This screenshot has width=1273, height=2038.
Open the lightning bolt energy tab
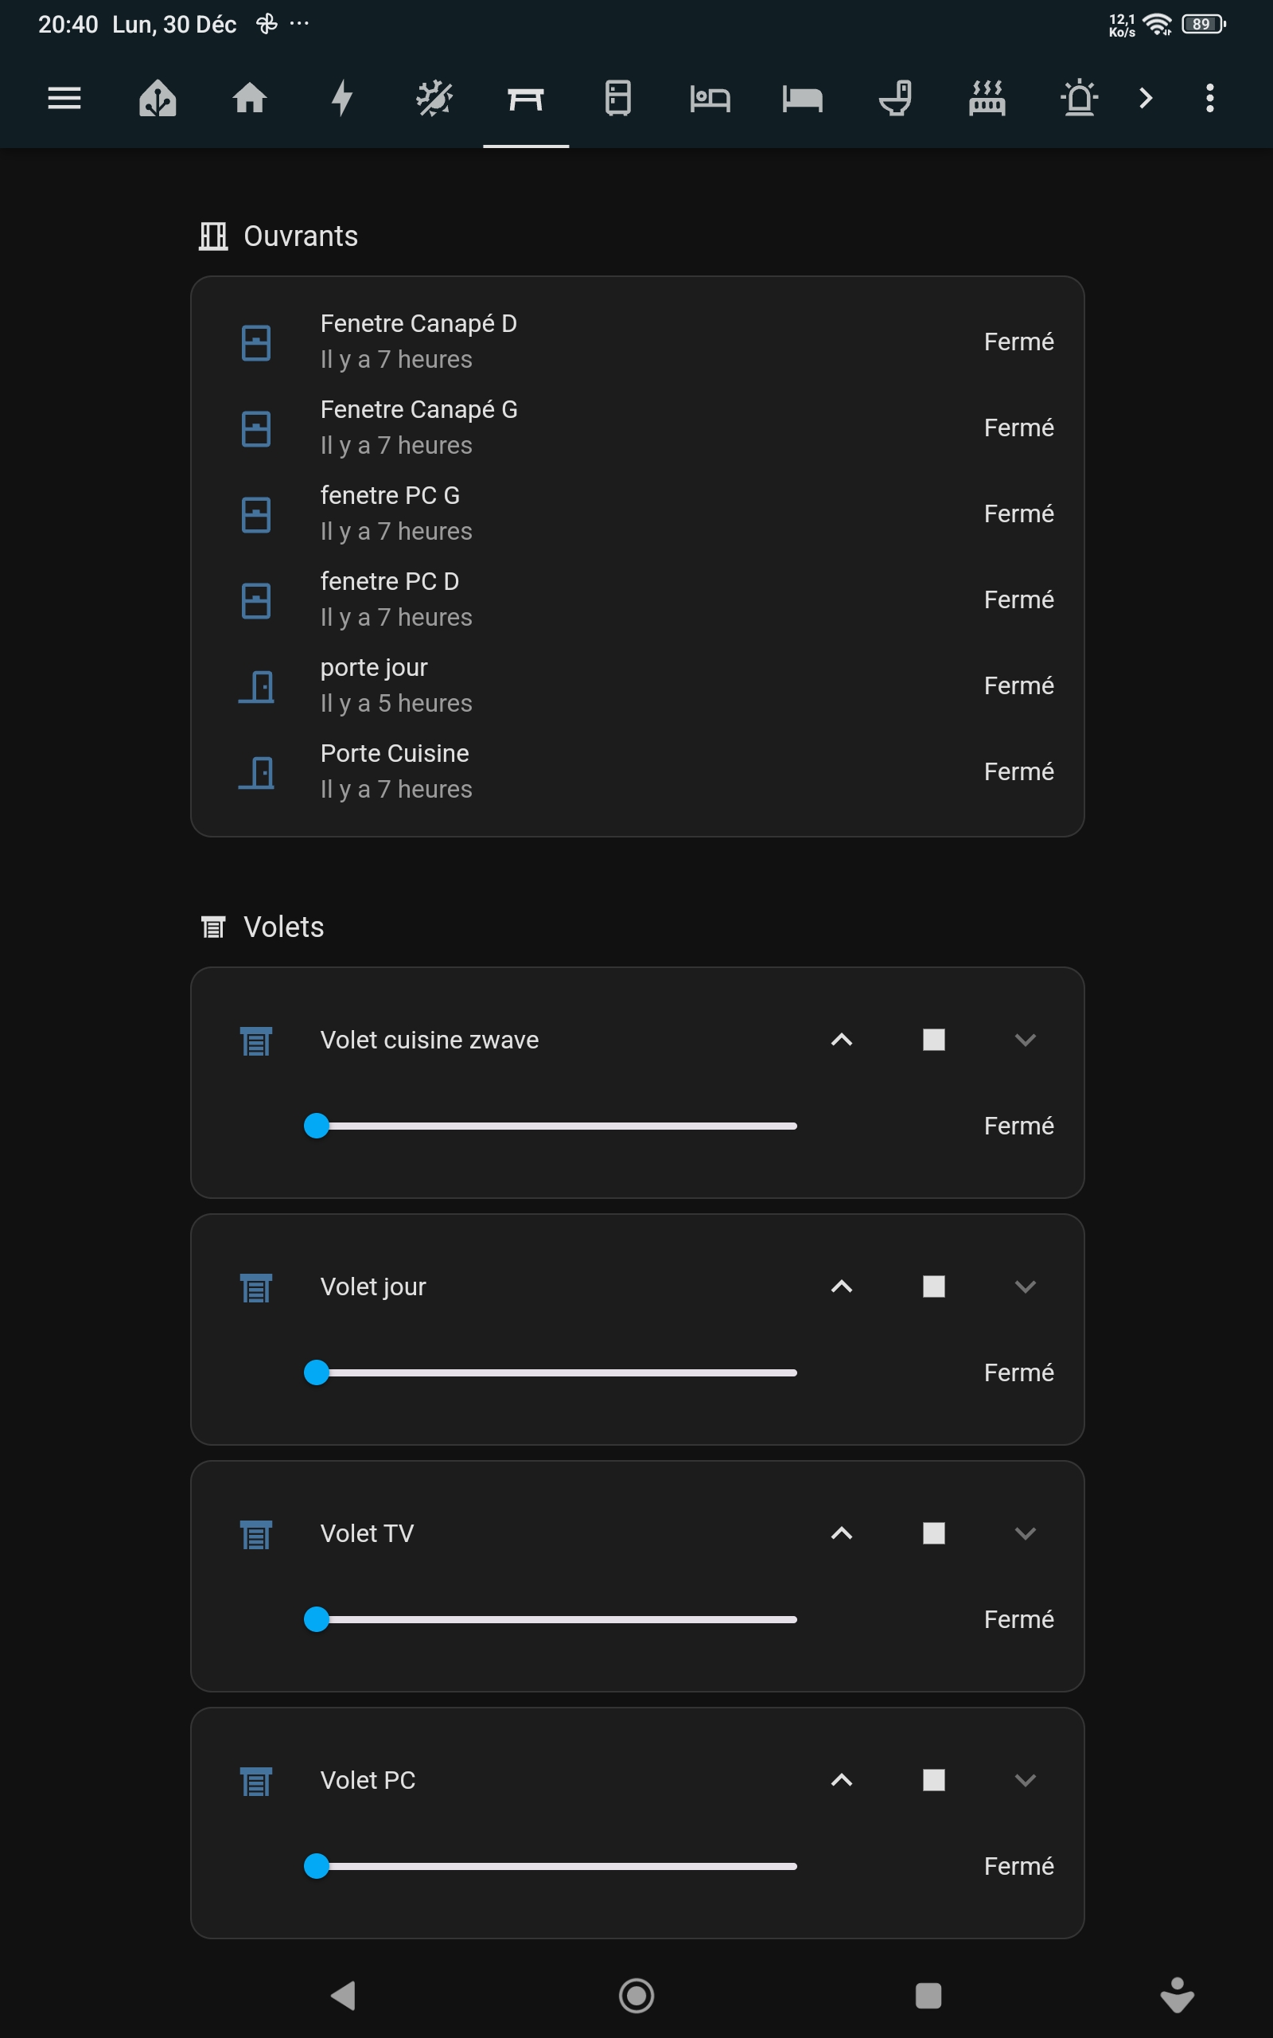[x=342, y=99]
